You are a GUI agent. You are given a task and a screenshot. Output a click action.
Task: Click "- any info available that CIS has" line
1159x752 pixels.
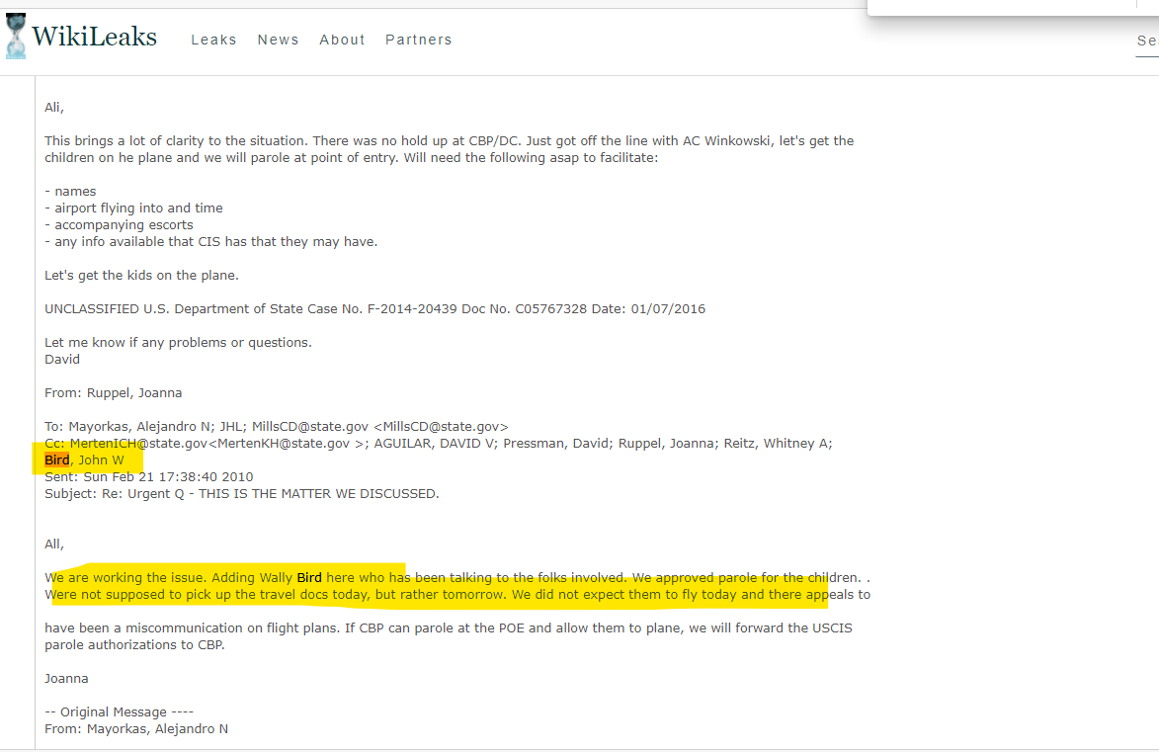210,242
